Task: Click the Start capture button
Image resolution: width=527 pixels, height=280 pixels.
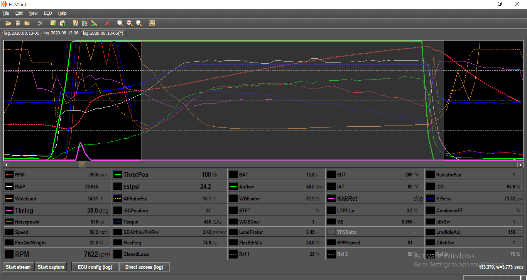Action: (x=51, y=267)
